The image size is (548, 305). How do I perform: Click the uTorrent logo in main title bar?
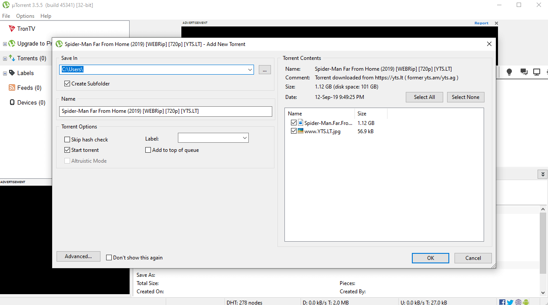pyautogui.click(x=6, y=5)
